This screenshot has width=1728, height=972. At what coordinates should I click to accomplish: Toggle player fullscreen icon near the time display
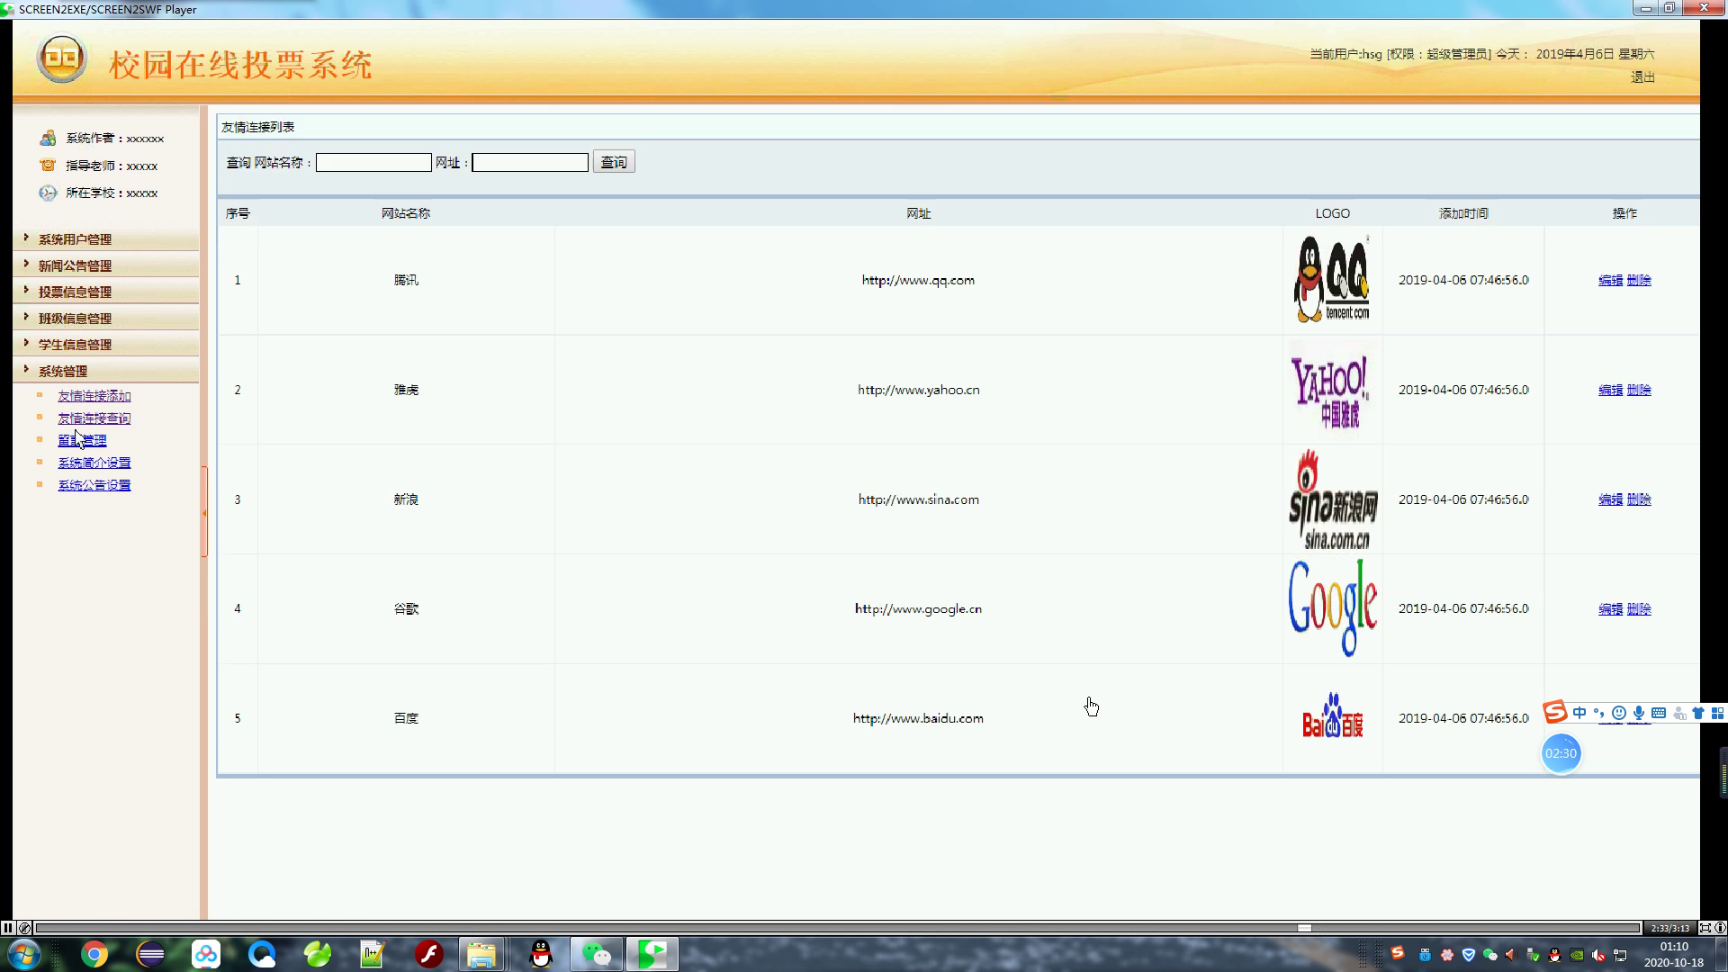click(1705, 928)
